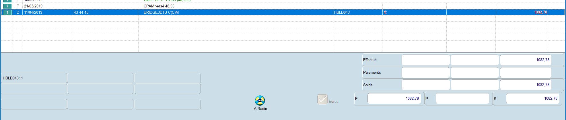The image size is (566, 120).
Task: Click the first empty Paiements field
Action: [425, 73]
